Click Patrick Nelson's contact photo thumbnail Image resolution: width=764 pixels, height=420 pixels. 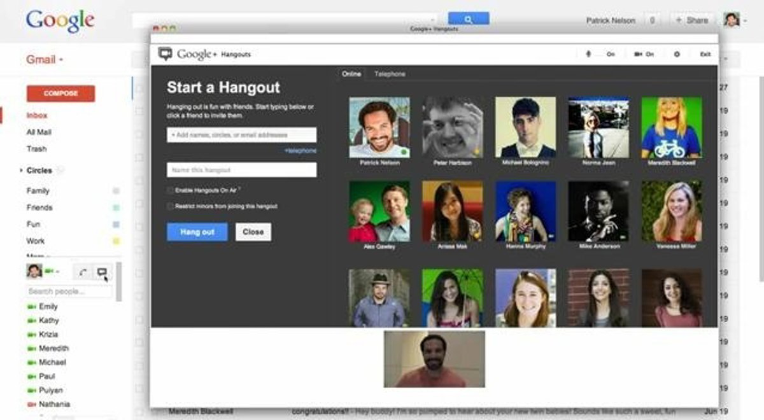click(x=379, y=127)
